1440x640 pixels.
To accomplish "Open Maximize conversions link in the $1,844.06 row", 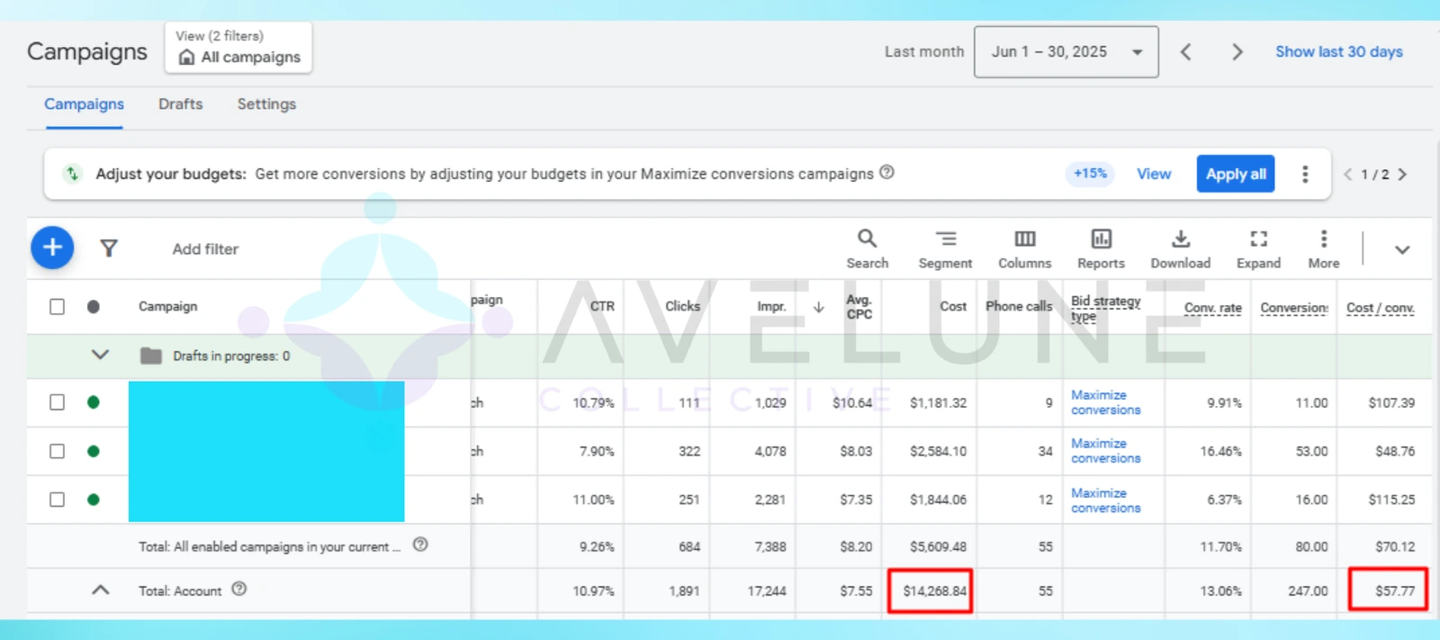I will [1105, 500].
